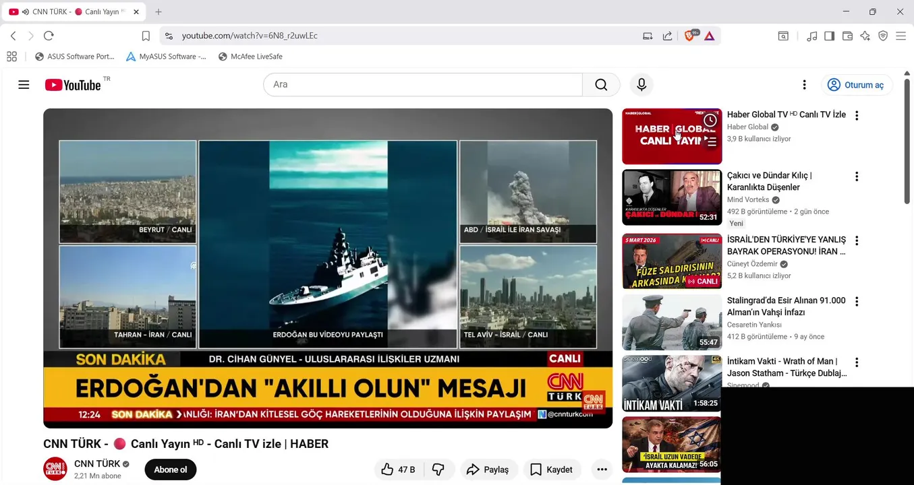Save video with Kaydet button
Screen dimensions: 914x485
click(551, 470)
